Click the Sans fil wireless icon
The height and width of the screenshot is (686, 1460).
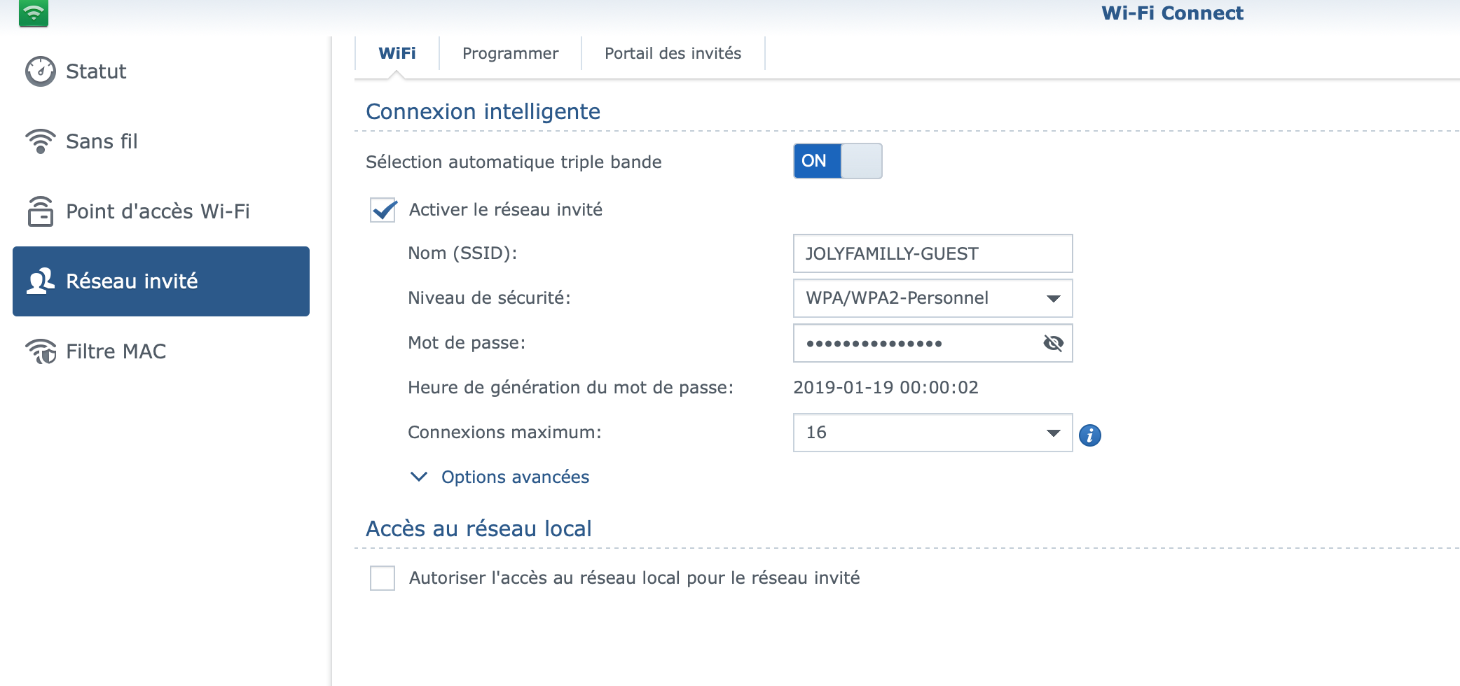[41, 141]
